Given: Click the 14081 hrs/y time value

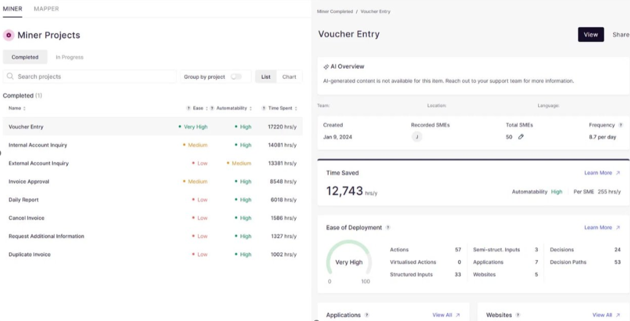Looking at the screenshot, I should click(282, 145).
